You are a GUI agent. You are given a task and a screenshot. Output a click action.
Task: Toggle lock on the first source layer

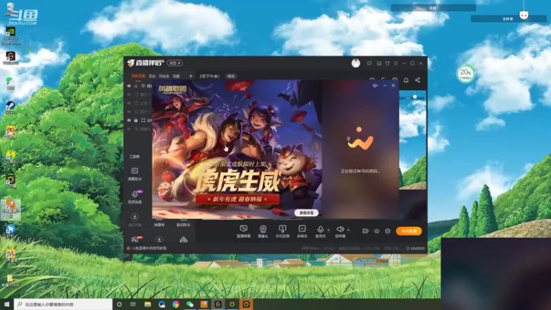click(x=136, y=85)
